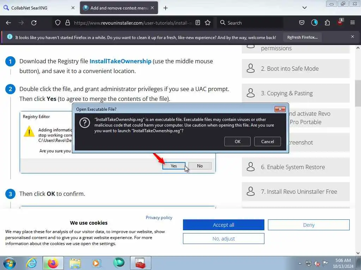Launch Internet Explorer from the taskbar
The height and width of the screenshot is (270, 361).
click(31, 263)
